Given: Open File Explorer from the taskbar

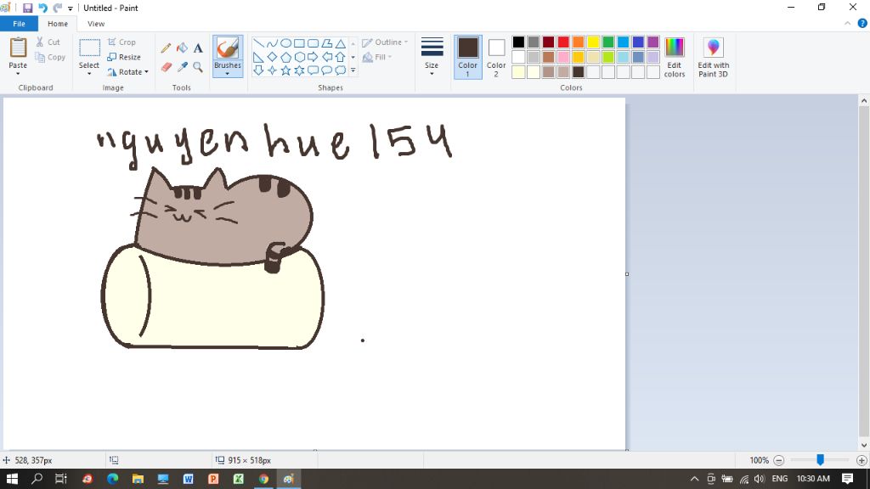Looking at the screenshot, I should (138, 479).
